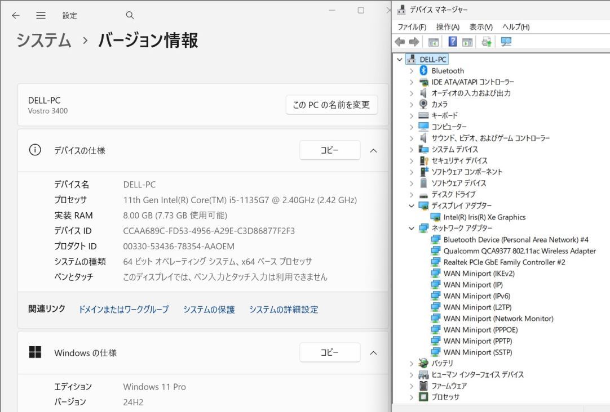This screenshot has height=412, width=610.
Task: Click the Settings back arrow
Action: 16,15
